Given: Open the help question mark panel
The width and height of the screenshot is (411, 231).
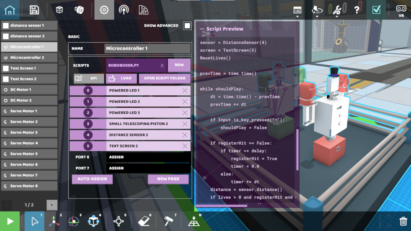Looking at the screenshot, I should pyautogui.click(x=357, y=10).
